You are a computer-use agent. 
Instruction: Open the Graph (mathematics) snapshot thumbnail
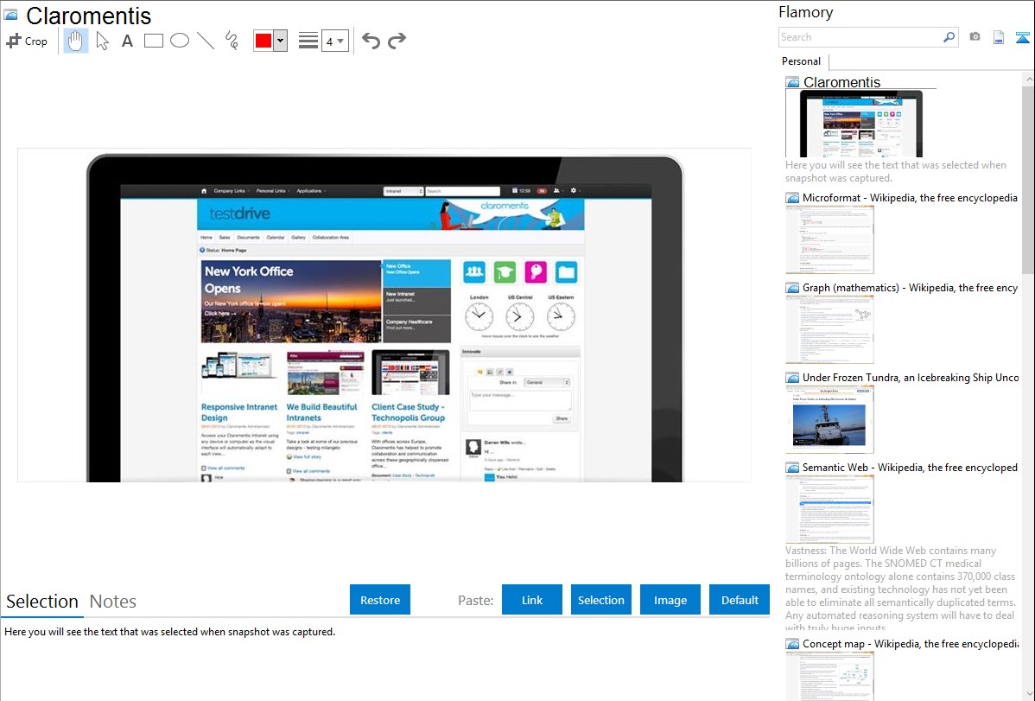(829, 329)
